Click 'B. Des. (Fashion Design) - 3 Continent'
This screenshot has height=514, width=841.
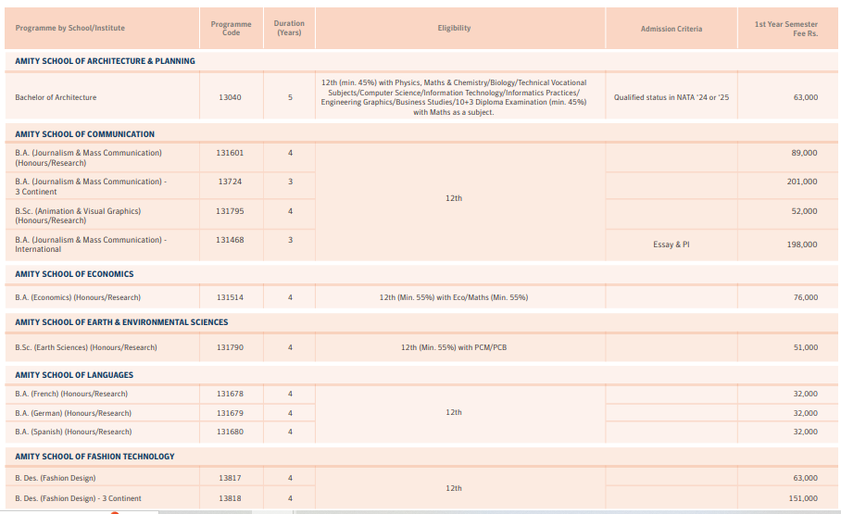click(x=79, y=498)
